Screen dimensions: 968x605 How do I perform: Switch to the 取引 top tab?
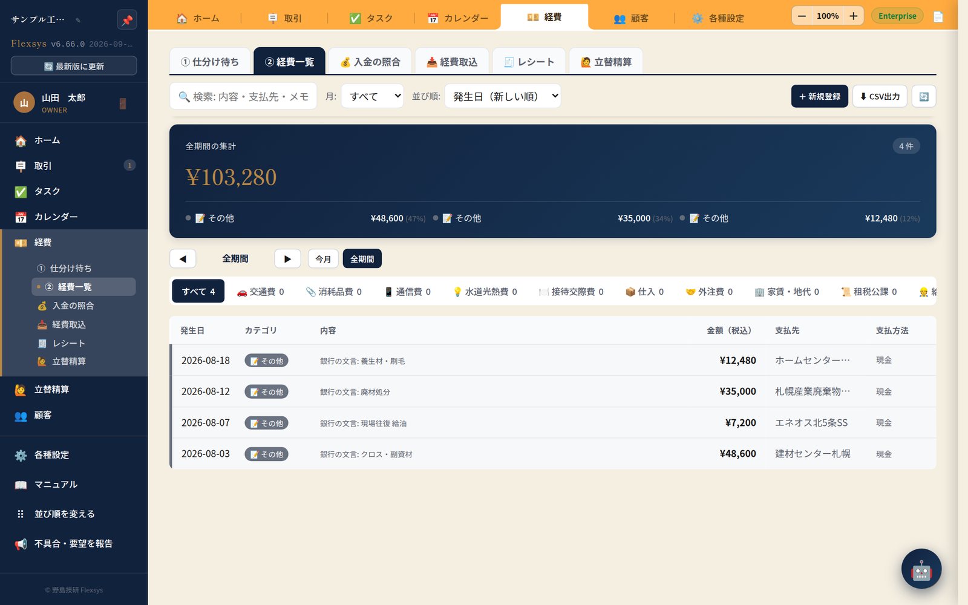[x=284, y=18]
